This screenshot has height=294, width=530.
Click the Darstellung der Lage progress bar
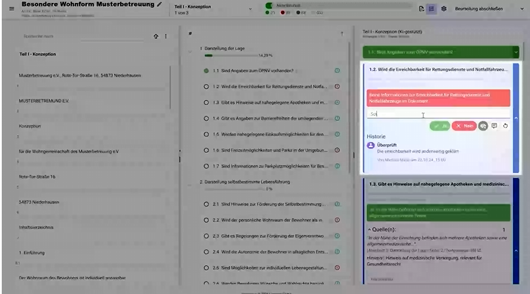(x=230, y=55)
